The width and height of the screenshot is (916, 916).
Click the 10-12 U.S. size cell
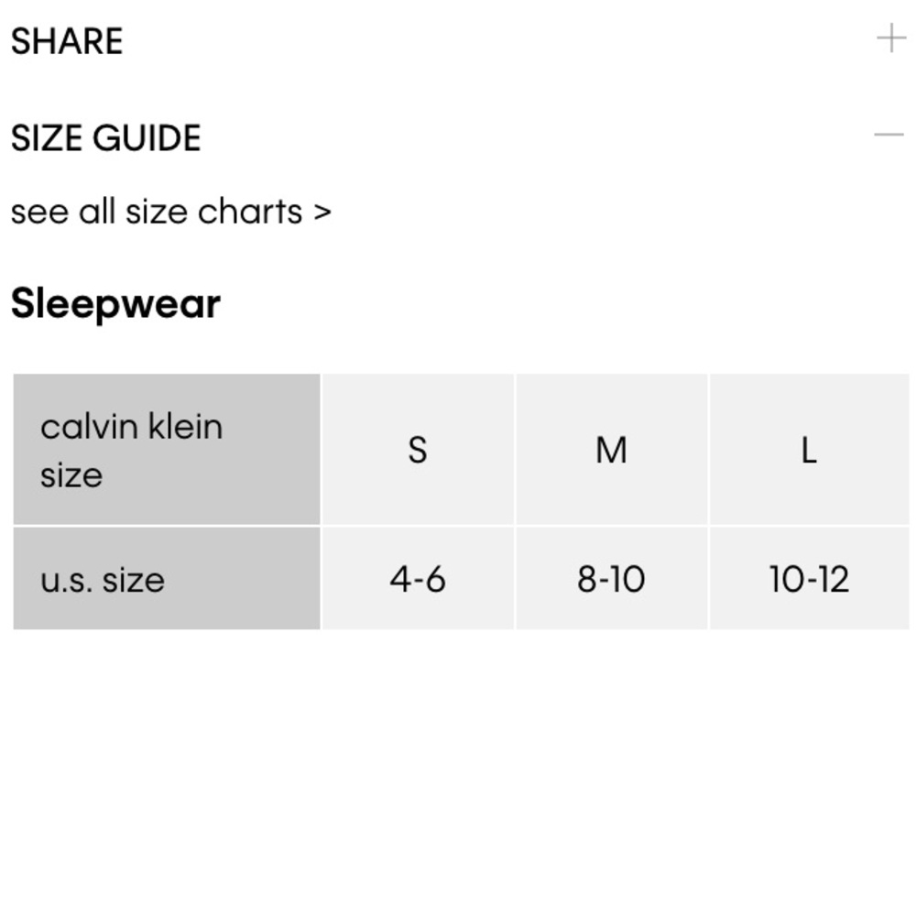(x=809, y=580)
